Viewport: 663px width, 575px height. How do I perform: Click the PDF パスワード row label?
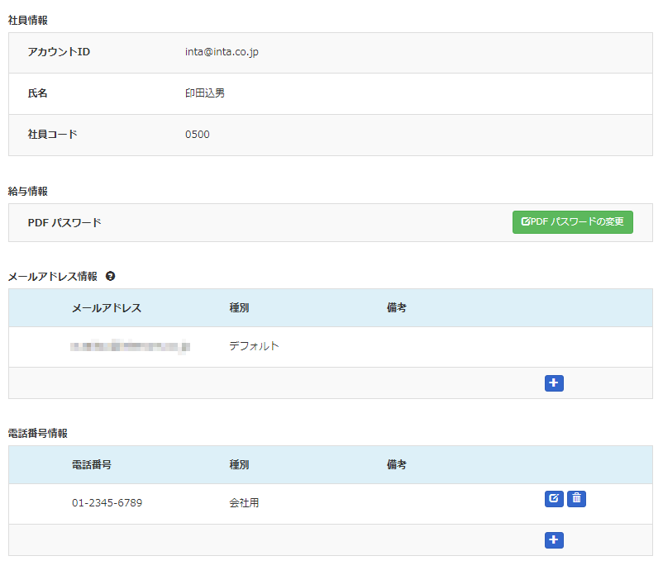[x=64, y=223]
